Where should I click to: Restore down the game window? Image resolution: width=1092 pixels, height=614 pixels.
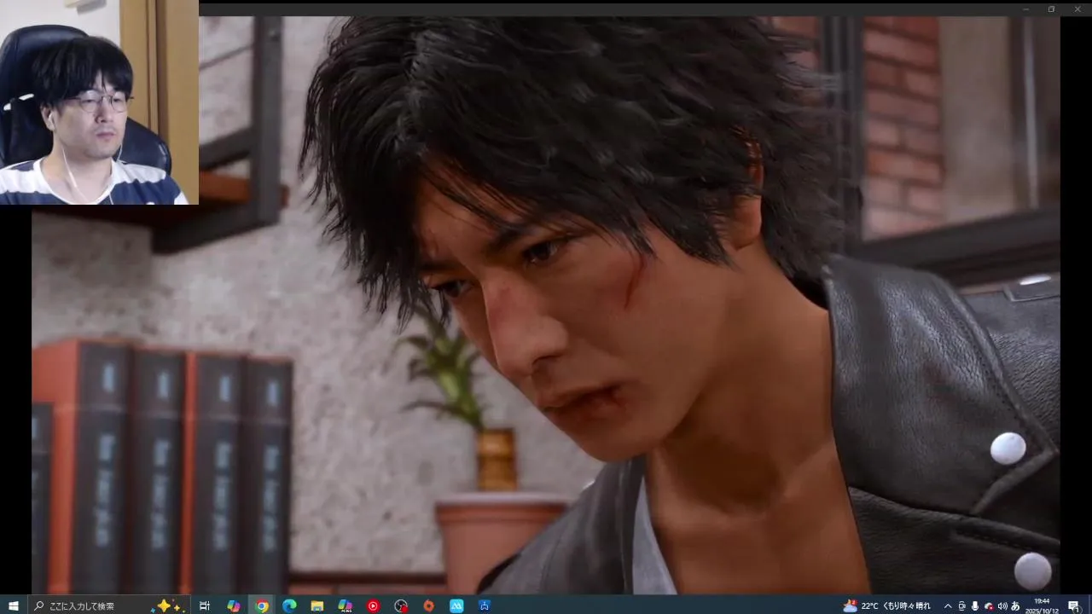(1051, 9)
